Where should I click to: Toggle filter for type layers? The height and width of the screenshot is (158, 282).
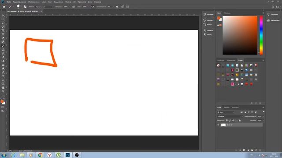tap(249, 112)
